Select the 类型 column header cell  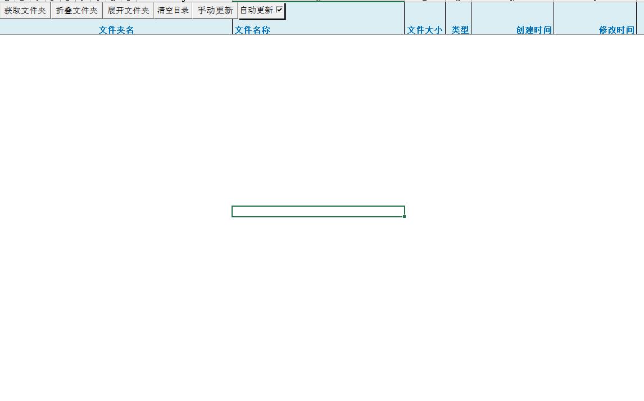tap(459, 30)
